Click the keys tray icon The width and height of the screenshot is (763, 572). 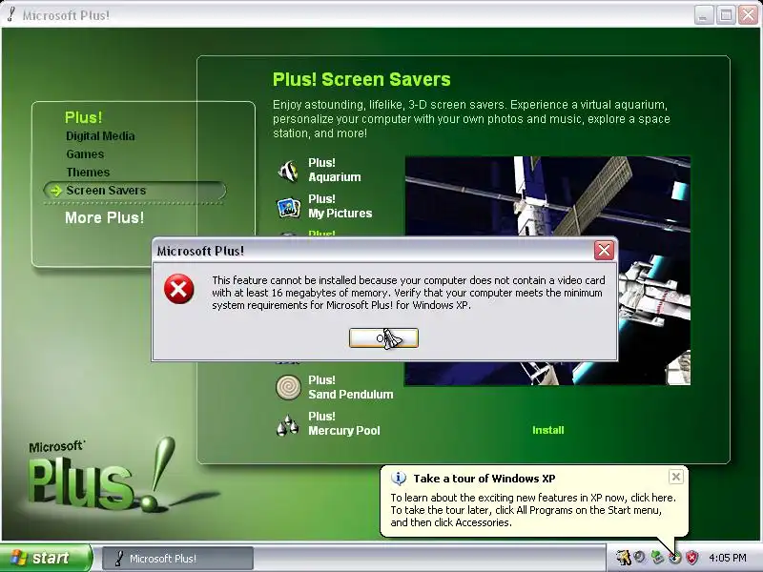[x=624, y=558]
